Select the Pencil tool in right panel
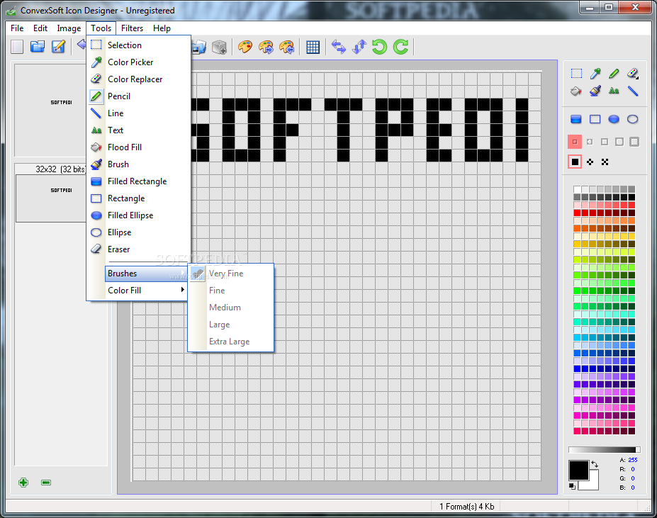 [x=614, y=74]
